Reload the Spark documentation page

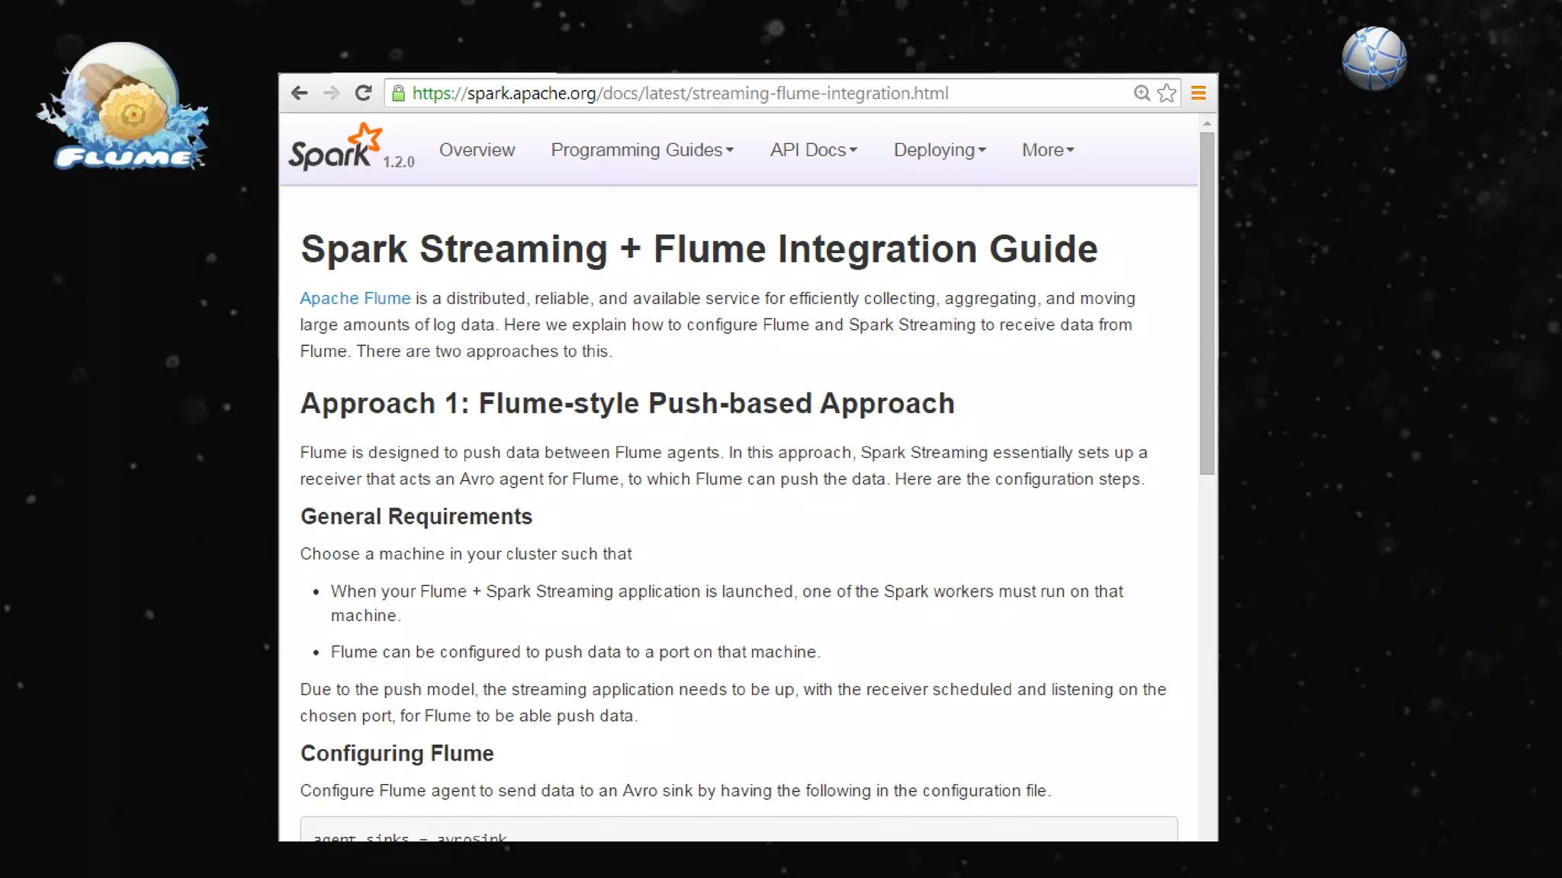point(363,93)
